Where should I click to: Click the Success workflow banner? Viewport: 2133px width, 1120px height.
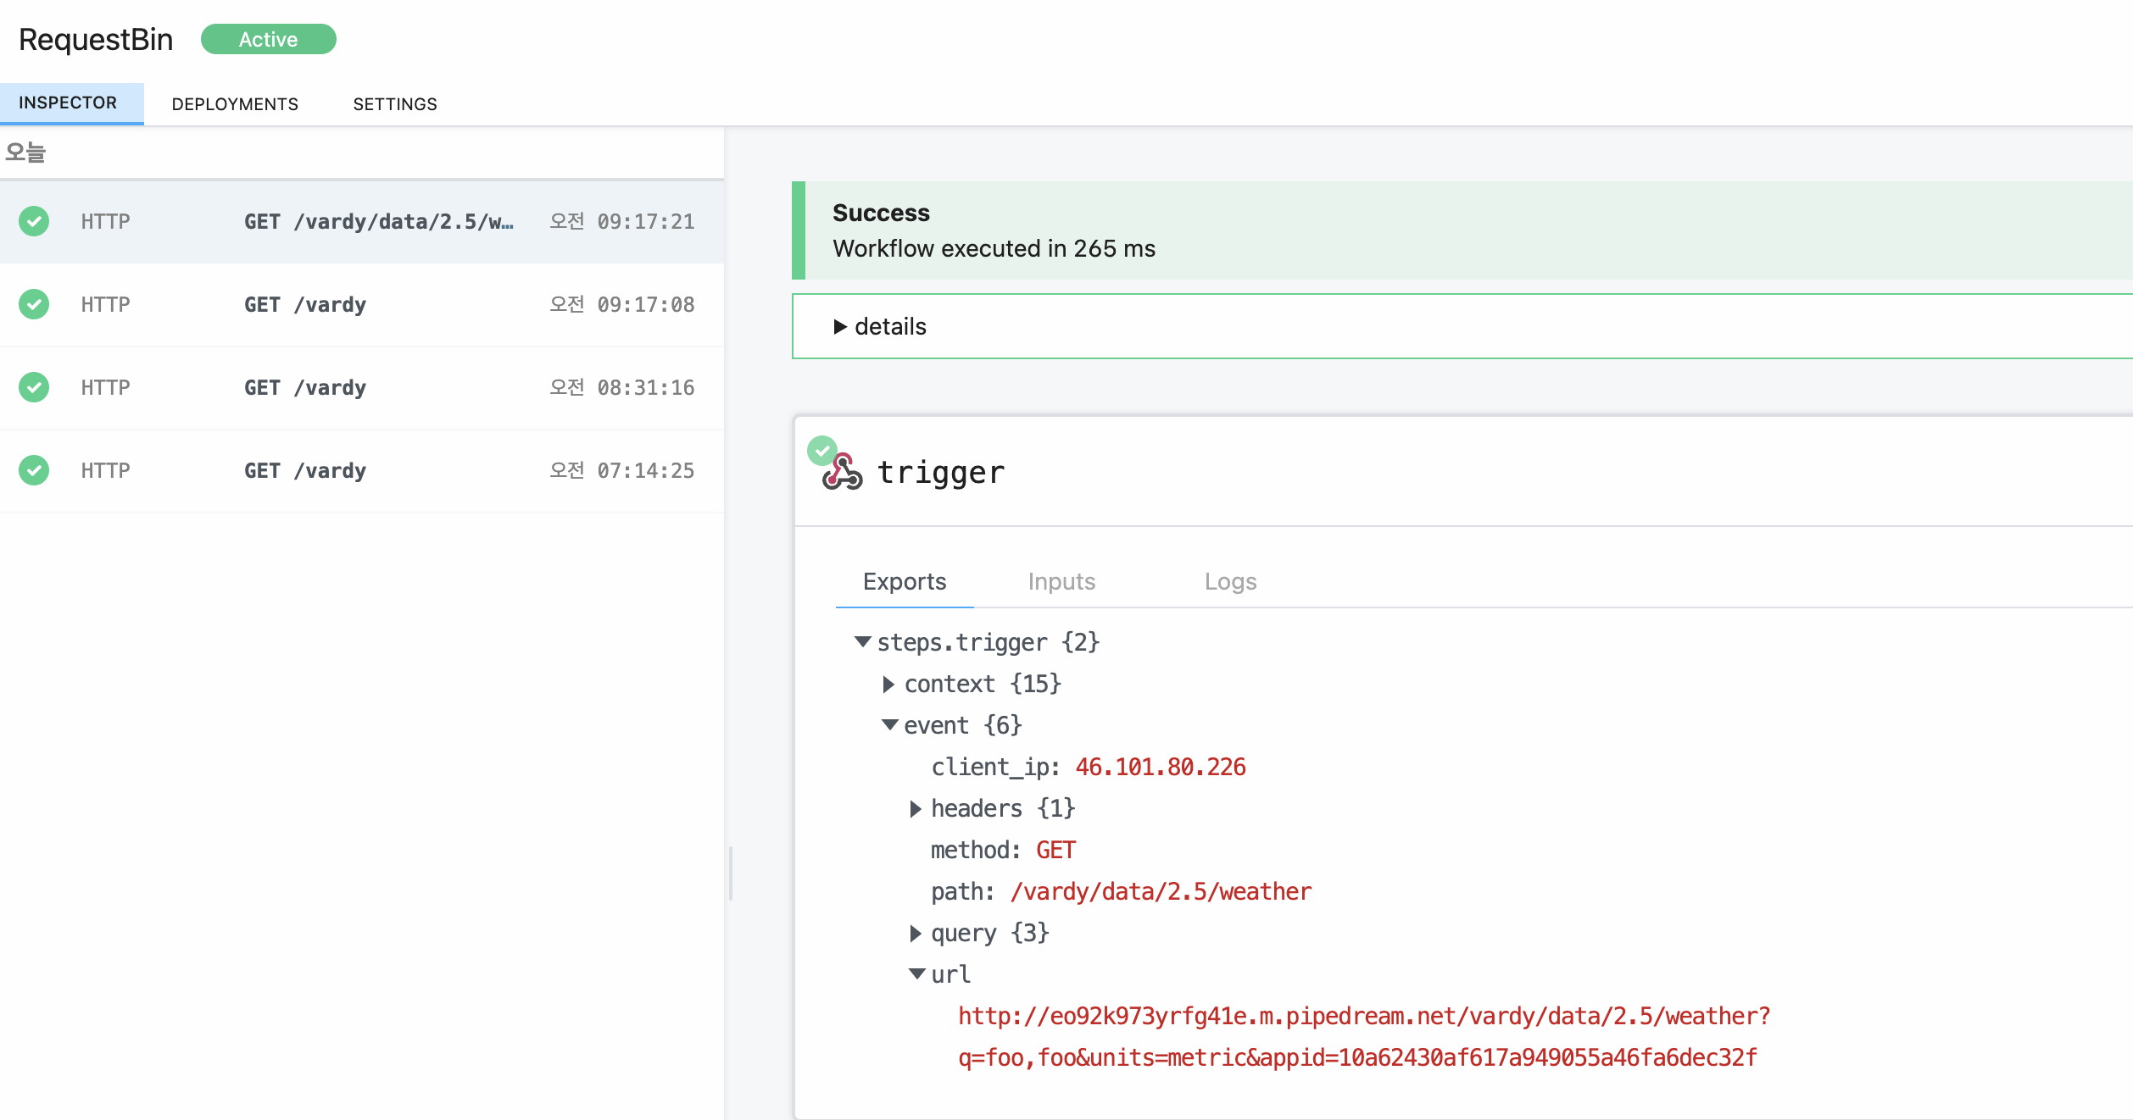(x=1462, y=230)
